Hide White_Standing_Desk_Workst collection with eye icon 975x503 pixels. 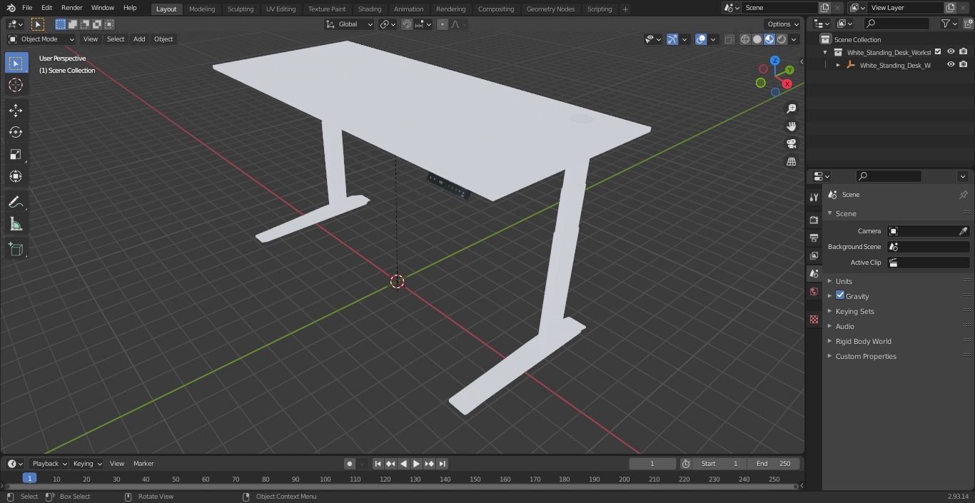coord(951,52)
